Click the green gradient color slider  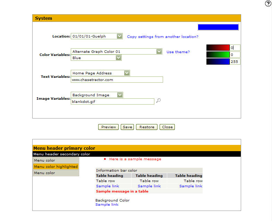pos(218,55)
